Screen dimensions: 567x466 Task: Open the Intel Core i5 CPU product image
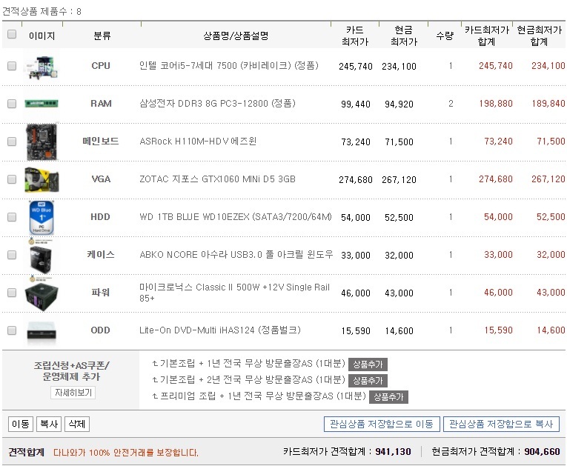click(42, 67)
